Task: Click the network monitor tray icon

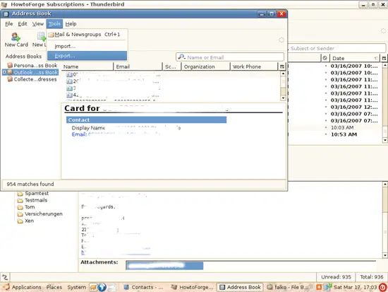Action: pos(328,287)
